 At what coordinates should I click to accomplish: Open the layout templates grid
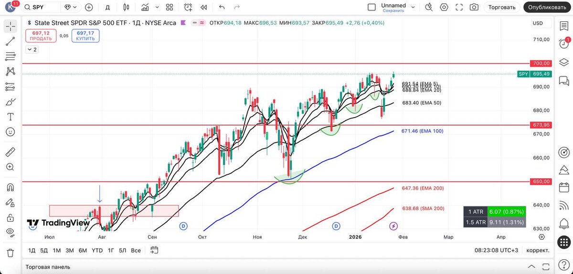[x=170, y=7]
